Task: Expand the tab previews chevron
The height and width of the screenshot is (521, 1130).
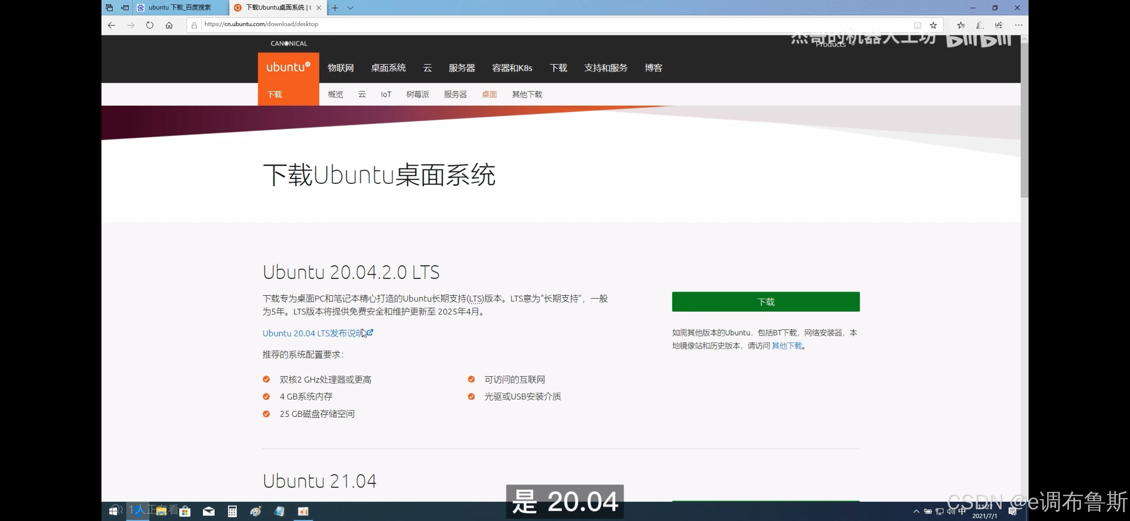Action: (350, 7)
